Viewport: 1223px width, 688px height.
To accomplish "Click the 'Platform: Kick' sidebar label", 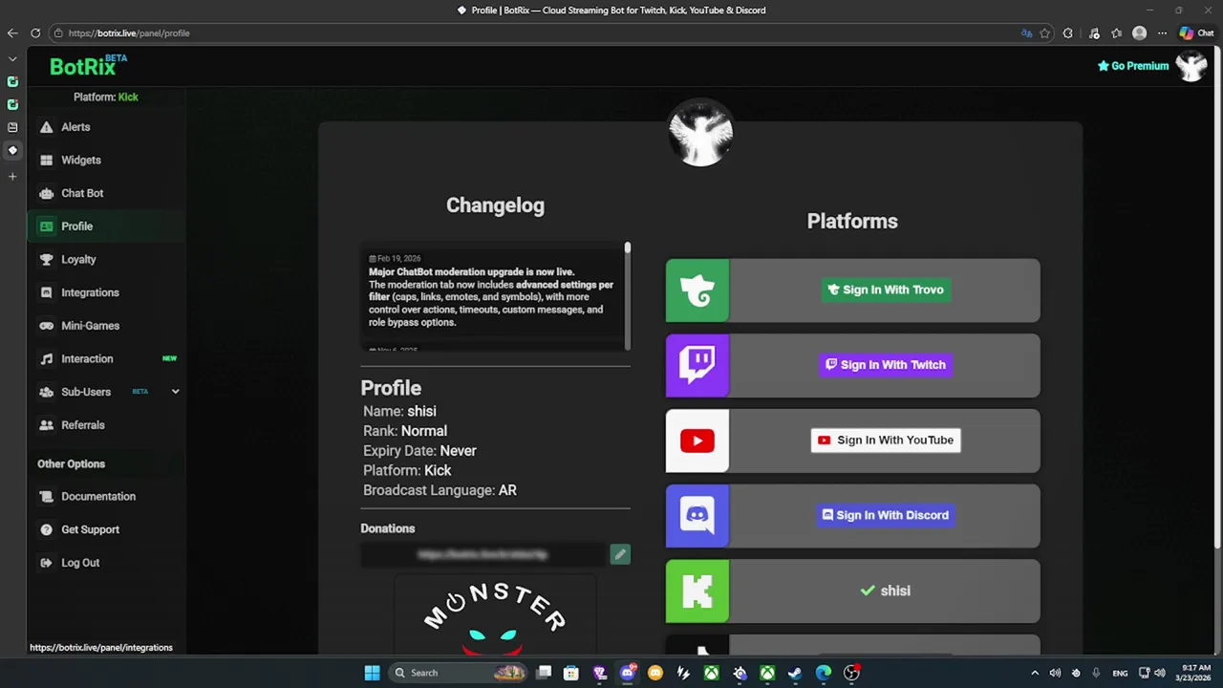I will pos(106,97).
